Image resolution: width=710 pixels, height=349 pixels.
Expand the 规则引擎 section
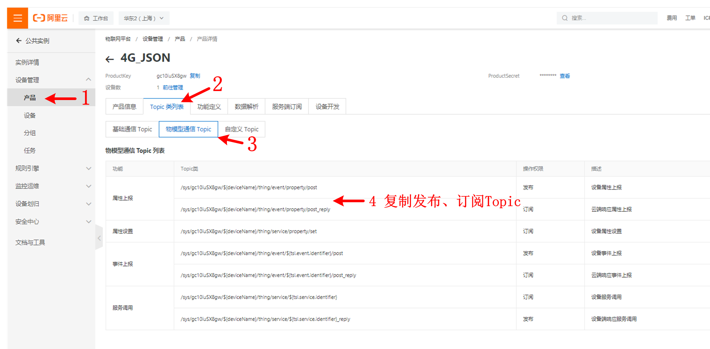click(88, 168)
